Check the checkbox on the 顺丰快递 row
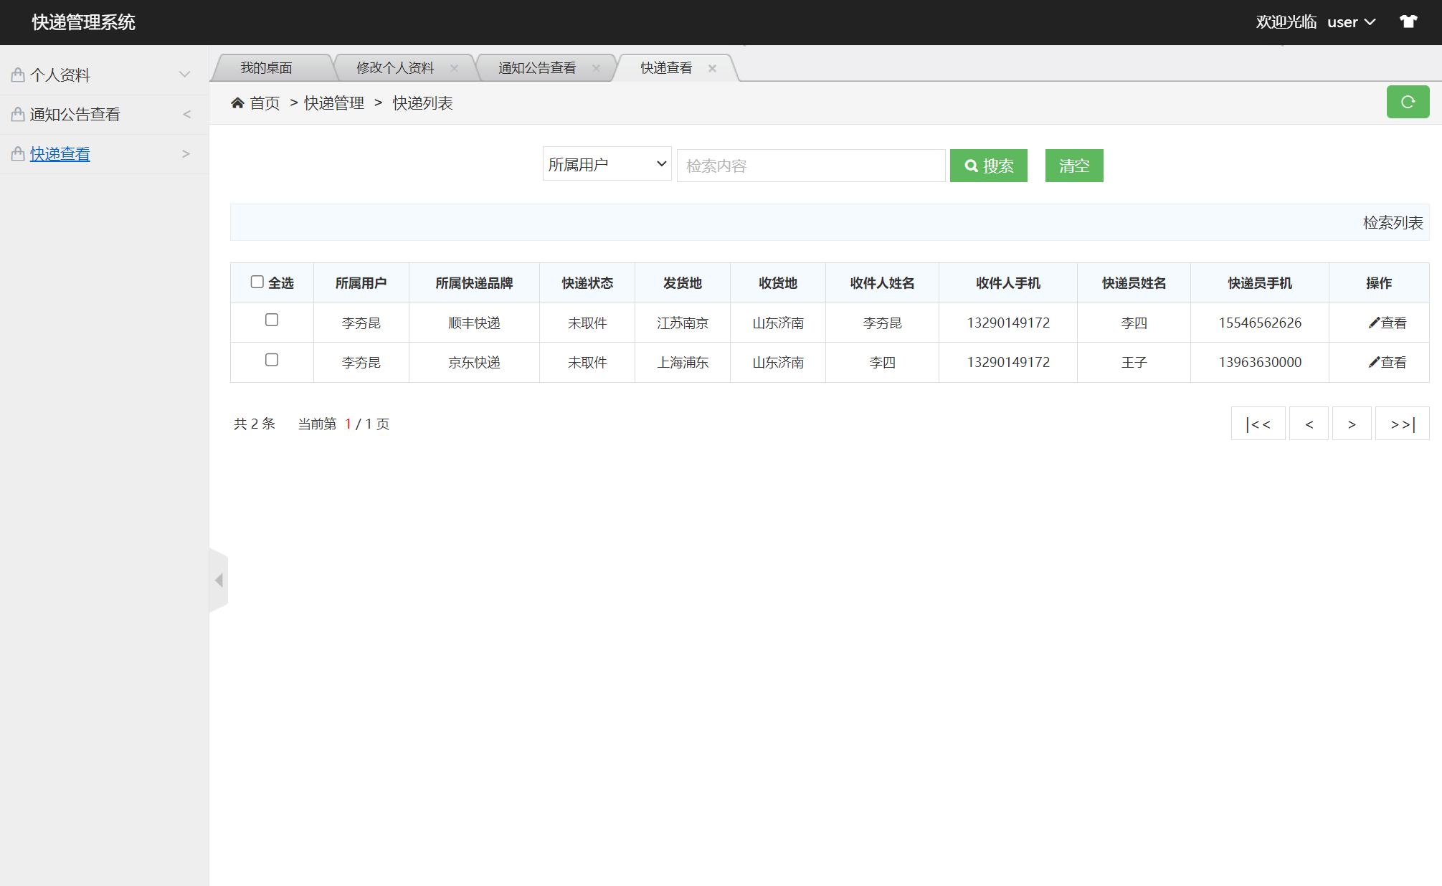Screen dimensions: 1442x886 271,320
